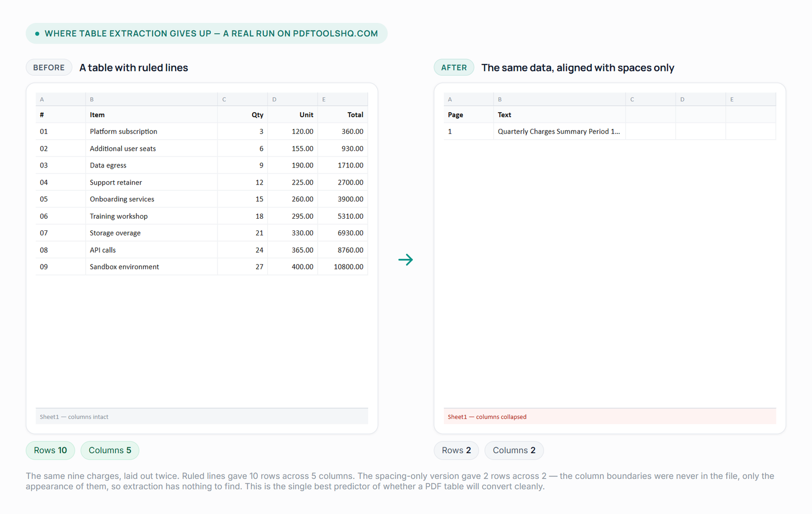
Task: Click the row number 05 cell
Action: click(x=60, y=199)
